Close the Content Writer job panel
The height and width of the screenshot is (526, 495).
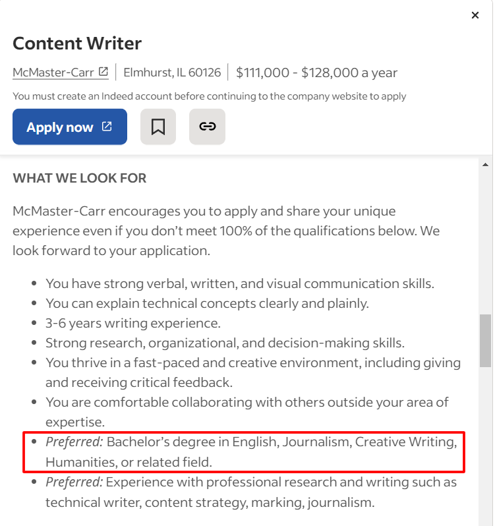click(x=475, y=15)
